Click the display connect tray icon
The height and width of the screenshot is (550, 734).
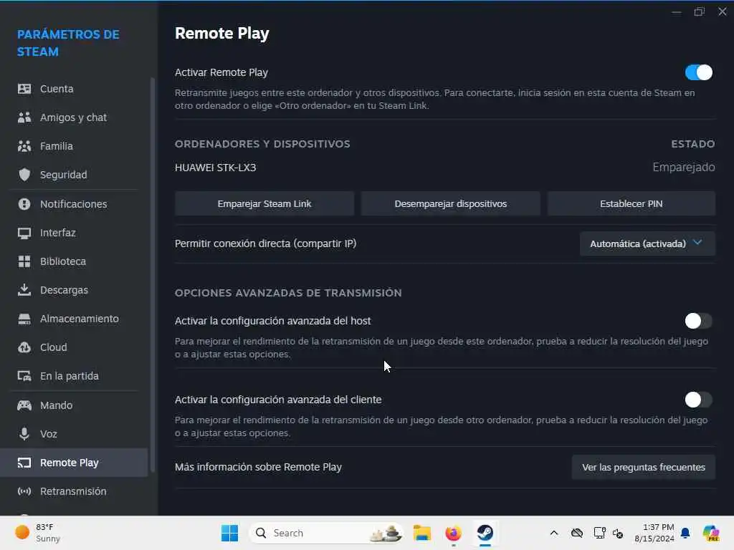point(600,533)
